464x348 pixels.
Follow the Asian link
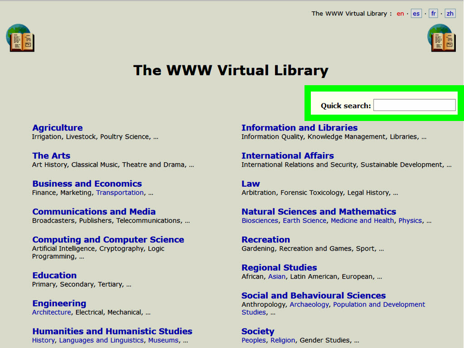click(x=277, y=276)
